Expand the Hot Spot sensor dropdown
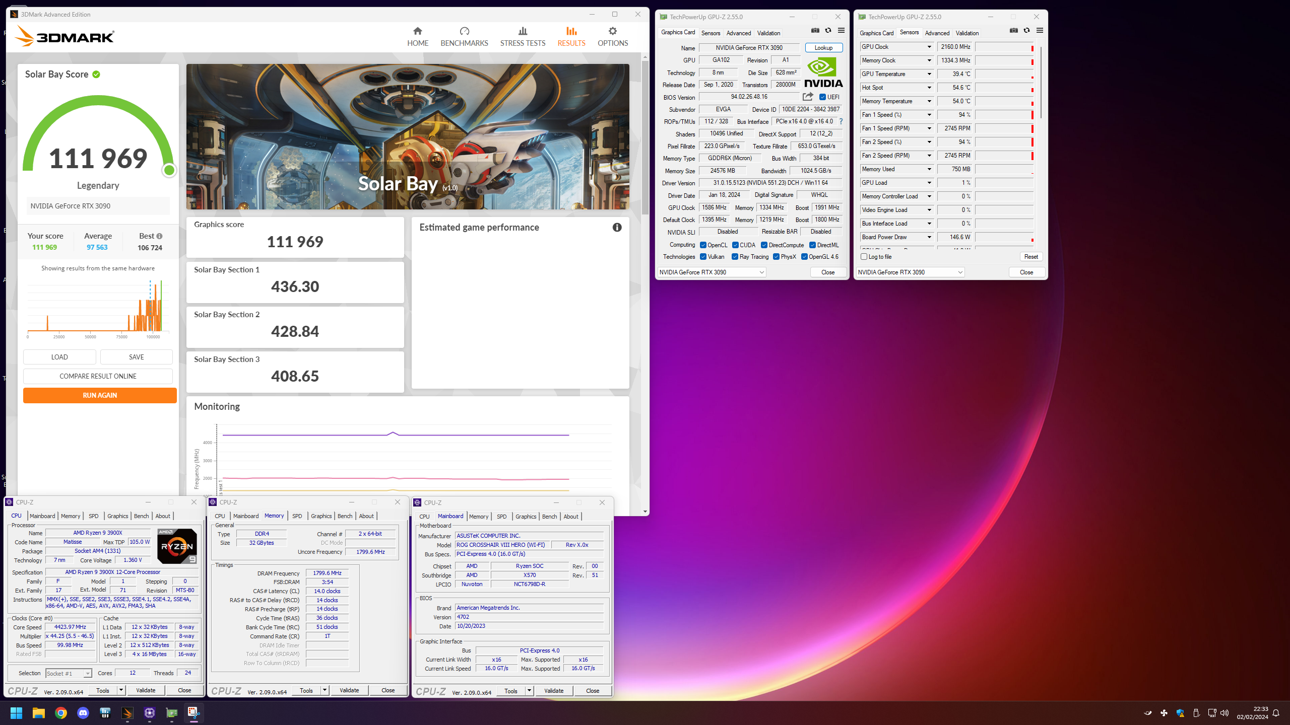1290x725 pixels. coord(929,88)
